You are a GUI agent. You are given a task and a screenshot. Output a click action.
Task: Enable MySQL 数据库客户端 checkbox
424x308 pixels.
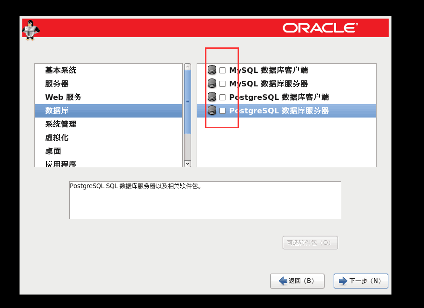coord(223,70)
